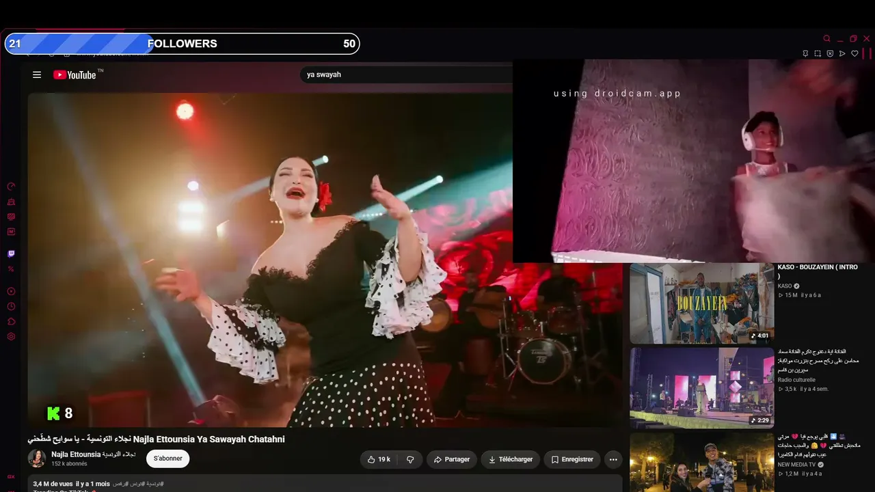
Task: Open the Radio culturelle video thumbnail
Action: click(x=701, y=388)
